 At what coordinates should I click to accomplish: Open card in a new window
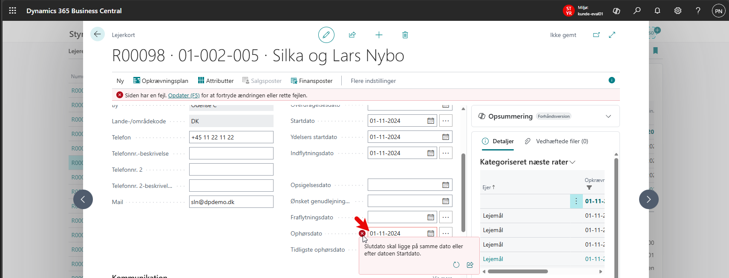[x=596, y=35]
